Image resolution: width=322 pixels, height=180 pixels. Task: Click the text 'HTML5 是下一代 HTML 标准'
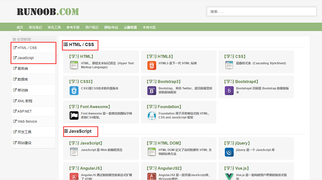177,63
